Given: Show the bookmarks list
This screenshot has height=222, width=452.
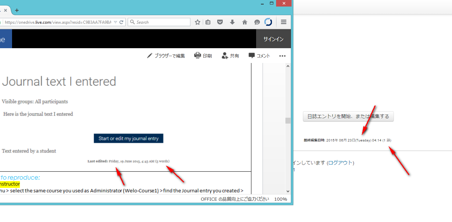Looking at the screenshot, I should (x=208, y=22).
